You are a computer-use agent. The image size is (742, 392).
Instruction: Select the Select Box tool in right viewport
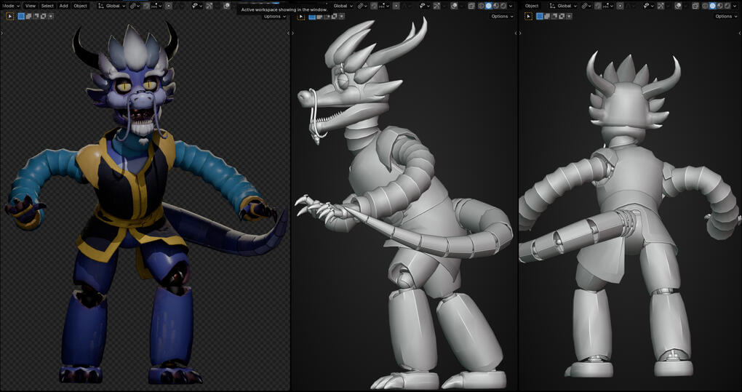tap(529, 16)
